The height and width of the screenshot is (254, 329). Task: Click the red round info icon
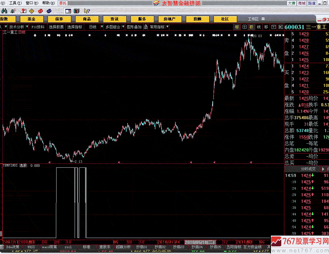(x=41, y=11)
